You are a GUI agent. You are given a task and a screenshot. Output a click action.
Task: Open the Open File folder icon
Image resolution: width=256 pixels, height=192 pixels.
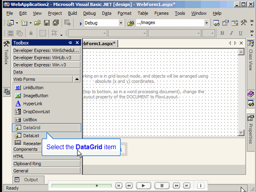[37, 23]
